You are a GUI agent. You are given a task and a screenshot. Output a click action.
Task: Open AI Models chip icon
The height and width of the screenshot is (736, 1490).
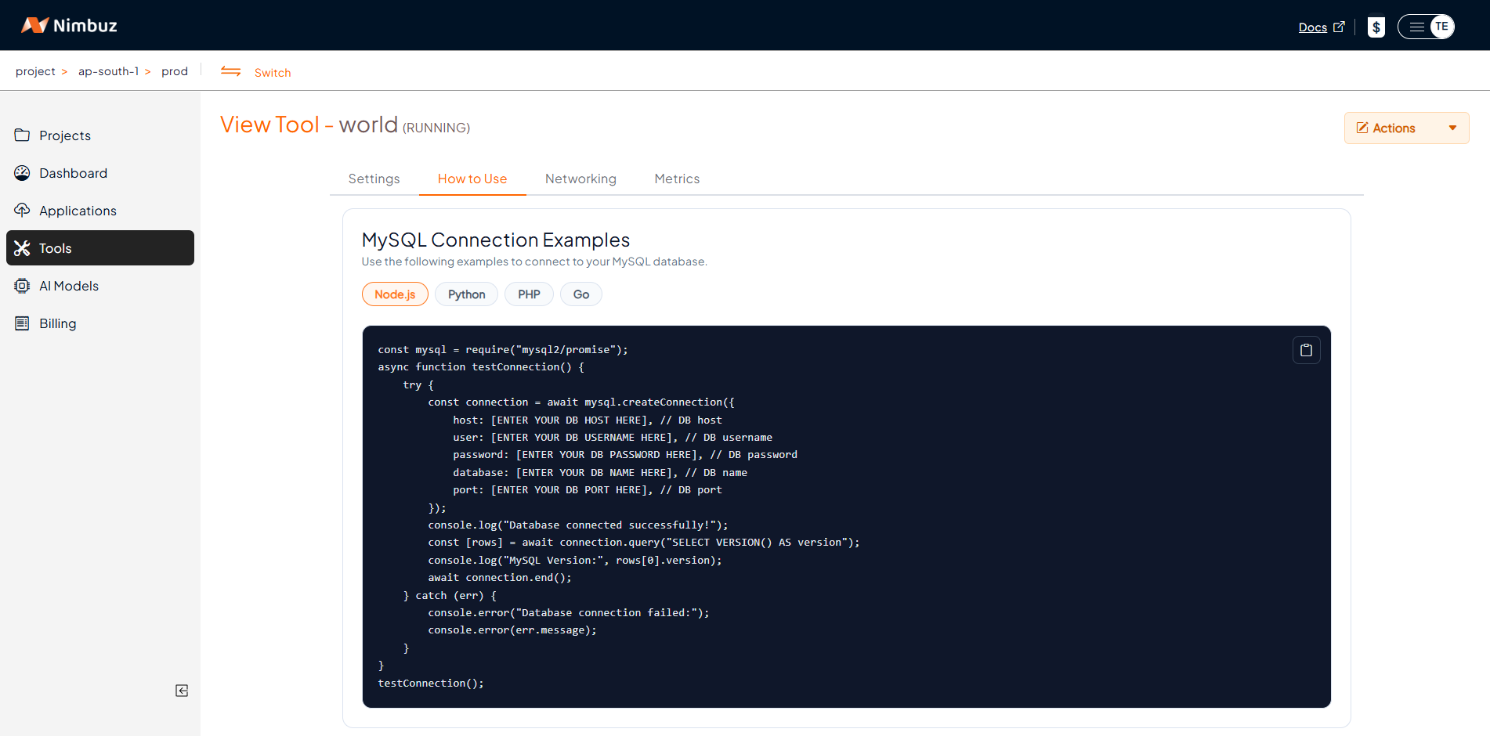pos(22,286)
